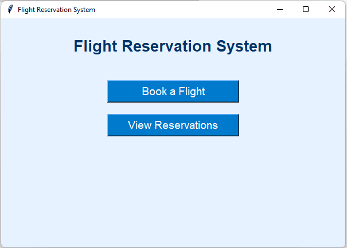Click the square maximize icon
The image size is (347, 248).
(306, 9)
